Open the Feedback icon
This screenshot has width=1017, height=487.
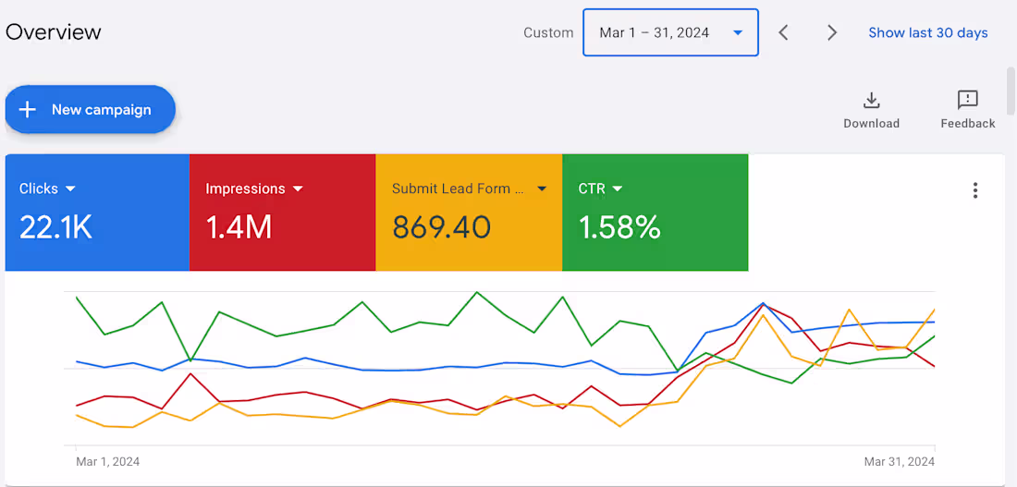[x=968, y=100]
